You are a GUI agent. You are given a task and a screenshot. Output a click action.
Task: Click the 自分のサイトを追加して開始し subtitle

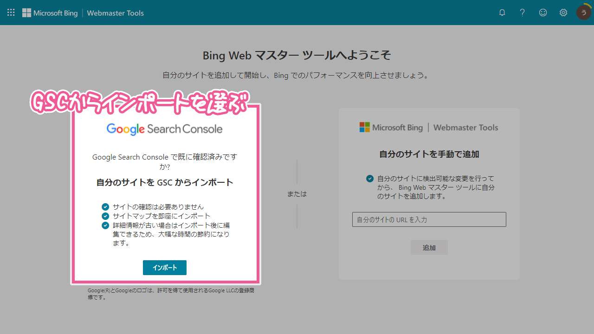pos(297,75)
